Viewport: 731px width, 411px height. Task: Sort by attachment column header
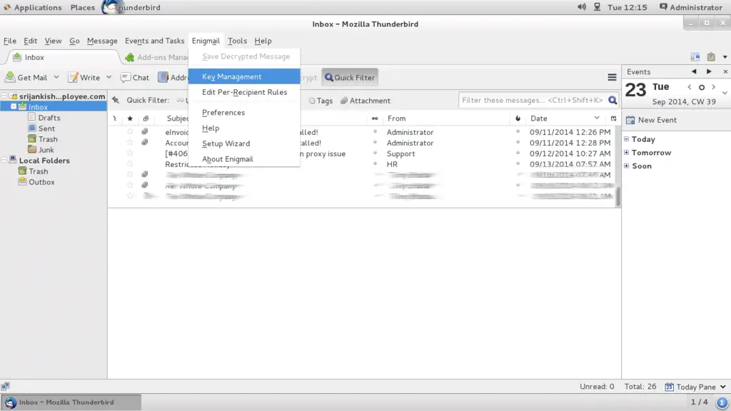tap(146, 118)
